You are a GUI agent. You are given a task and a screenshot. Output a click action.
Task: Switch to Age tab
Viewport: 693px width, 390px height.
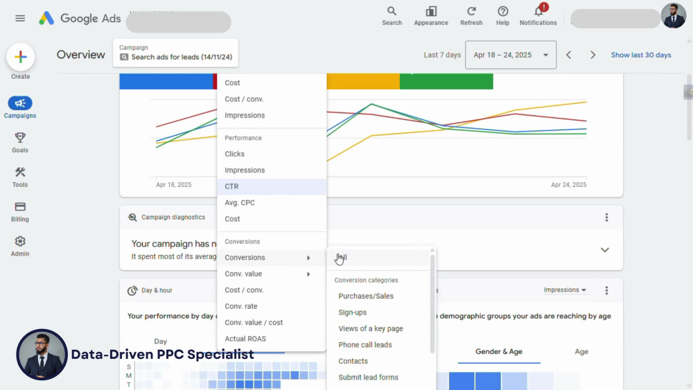pos(581,352)
